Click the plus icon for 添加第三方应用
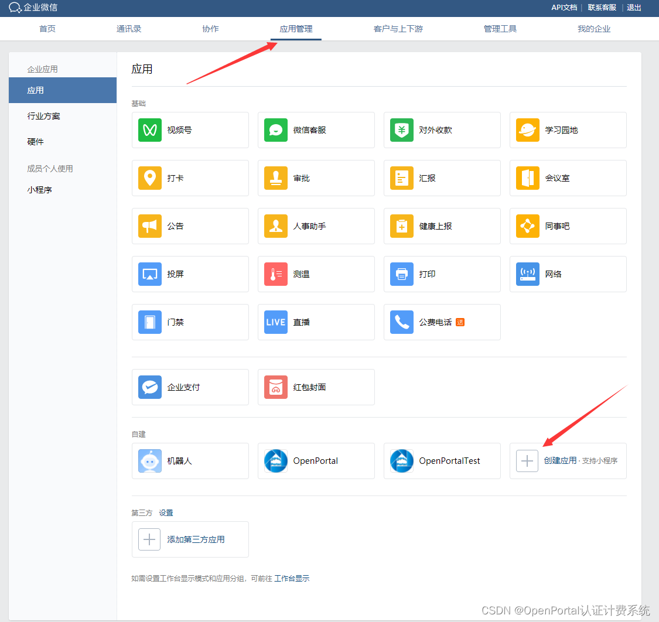Screen dimensions: 659x622 149,539
